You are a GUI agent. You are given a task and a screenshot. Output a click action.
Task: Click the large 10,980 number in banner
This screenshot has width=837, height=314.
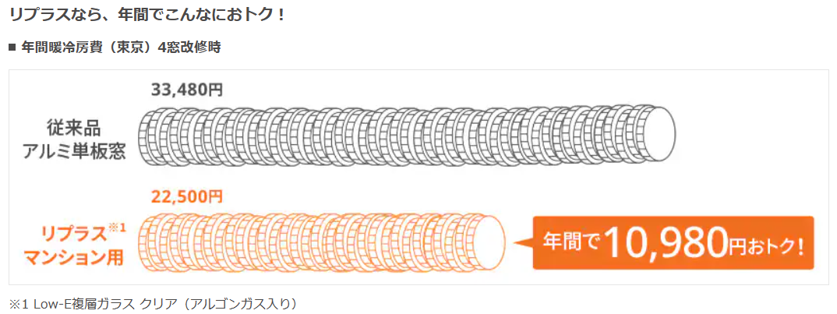pyautogui.click(x=666, y=242)
